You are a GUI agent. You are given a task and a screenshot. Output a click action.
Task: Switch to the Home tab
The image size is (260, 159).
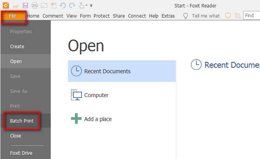tap(33, 16)
